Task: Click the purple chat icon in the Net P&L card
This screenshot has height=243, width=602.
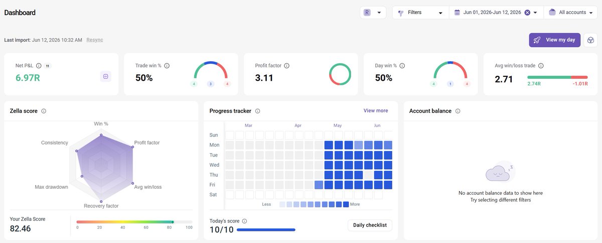Action: (106, 76)
